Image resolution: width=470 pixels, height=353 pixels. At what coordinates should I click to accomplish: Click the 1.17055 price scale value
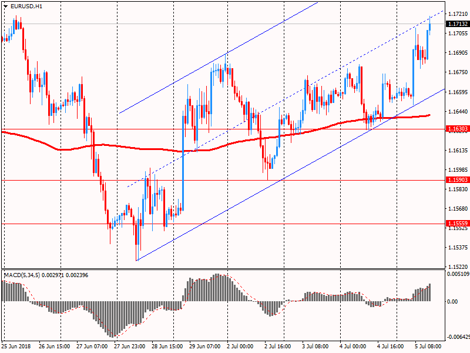tap(458, 34)
